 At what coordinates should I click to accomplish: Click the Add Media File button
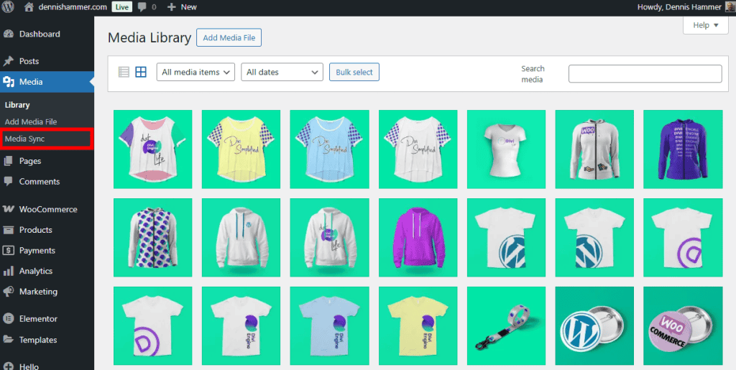click(x=229, y=38)
